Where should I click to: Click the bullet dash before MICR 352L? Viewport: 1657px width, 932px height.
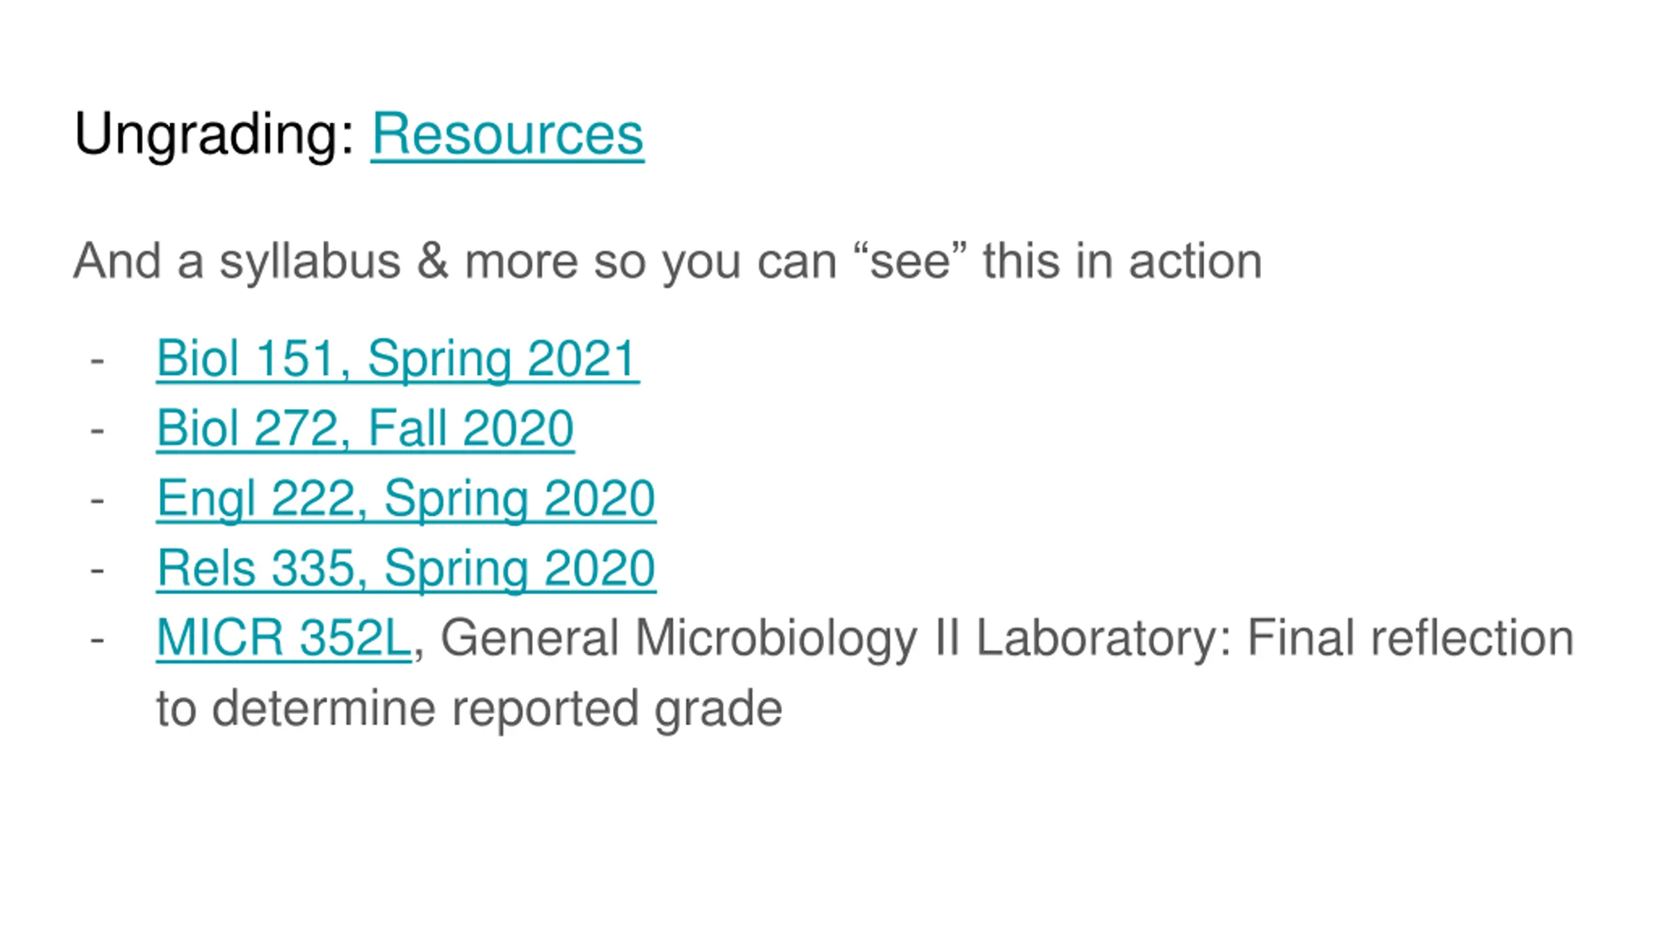pos(97,639)
